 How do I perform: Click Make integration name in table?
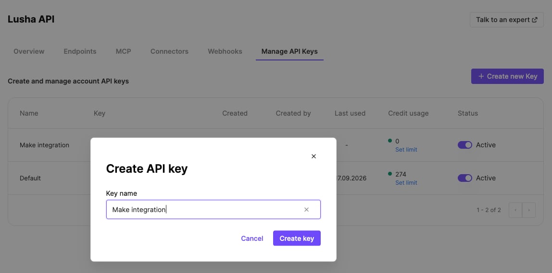pyautogui.click(x=44, y=145)
